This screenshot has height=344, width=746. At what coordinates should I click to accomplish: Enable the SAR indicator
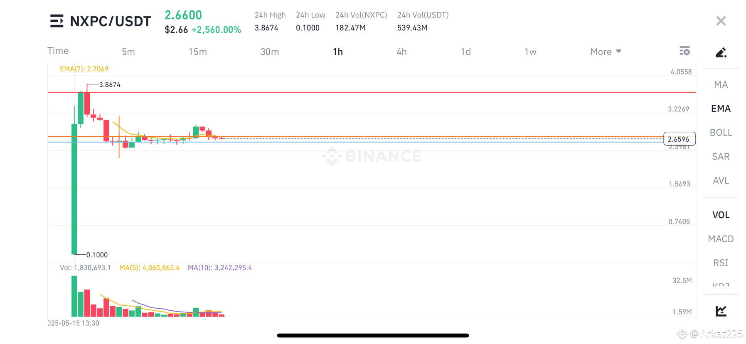(721, 157)
